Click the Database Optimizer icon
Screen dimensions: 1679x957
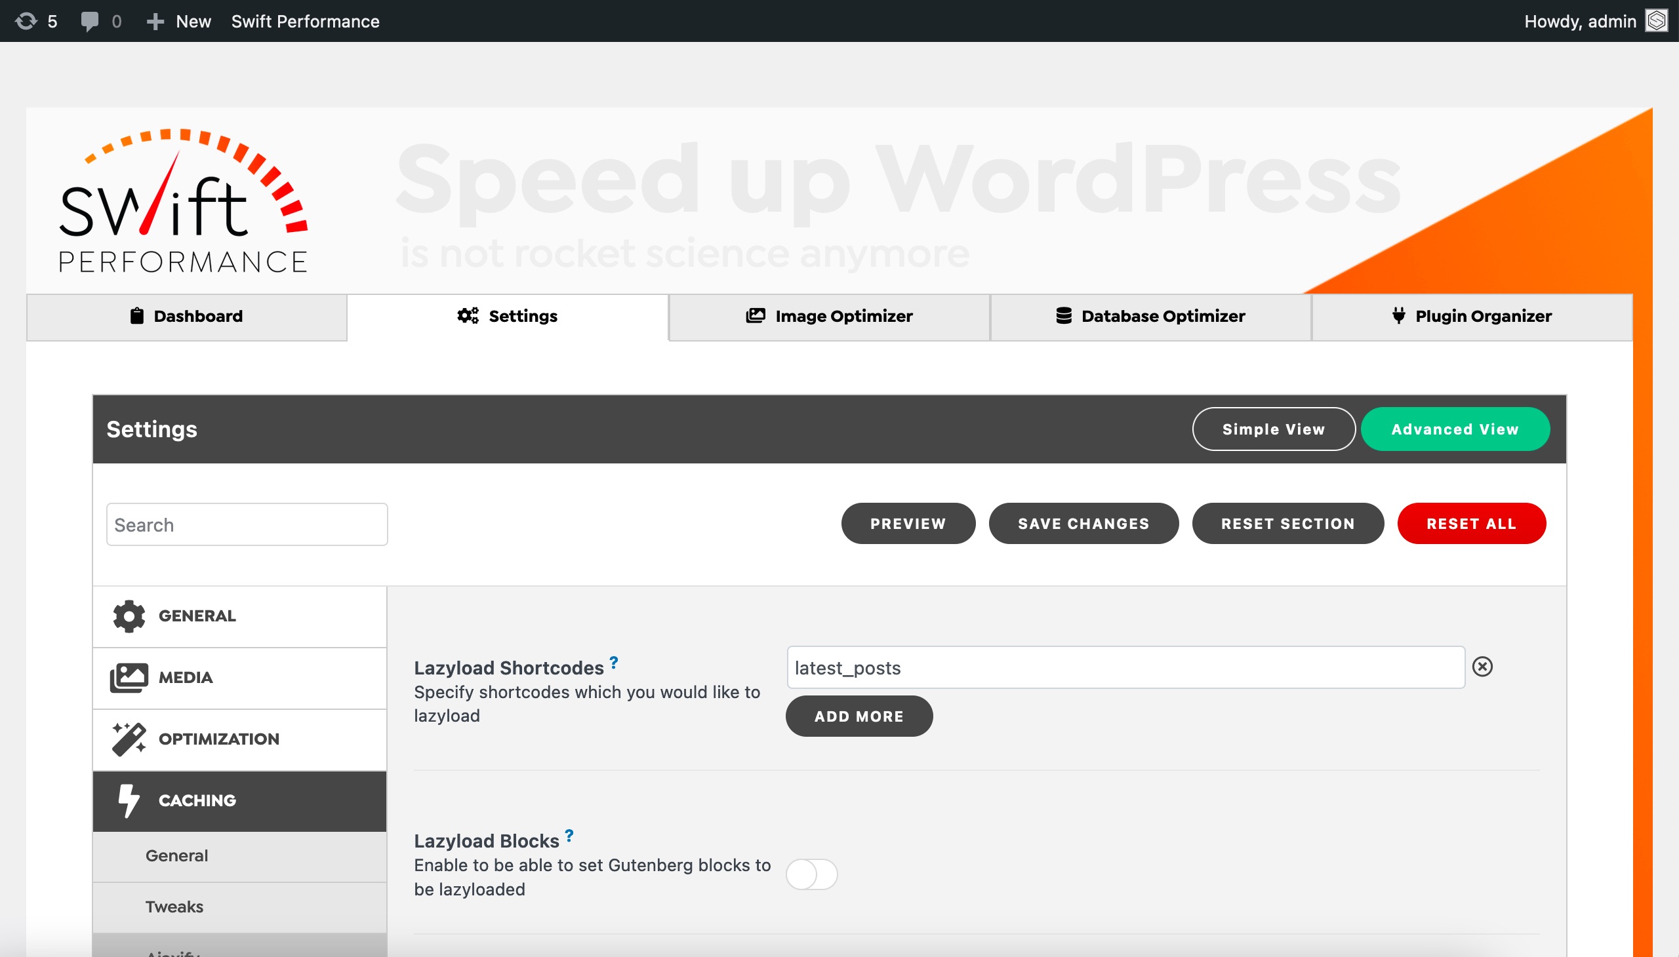click(1061, 316)
